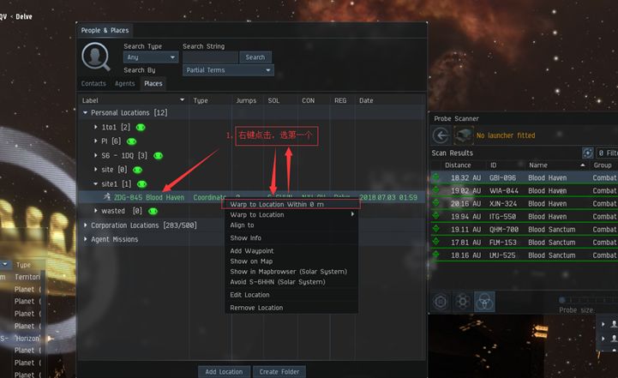Viewport: 618px width, 378px height.
Task: Click the green signature icon for FLM-153
Action: [x=436, y=242]
